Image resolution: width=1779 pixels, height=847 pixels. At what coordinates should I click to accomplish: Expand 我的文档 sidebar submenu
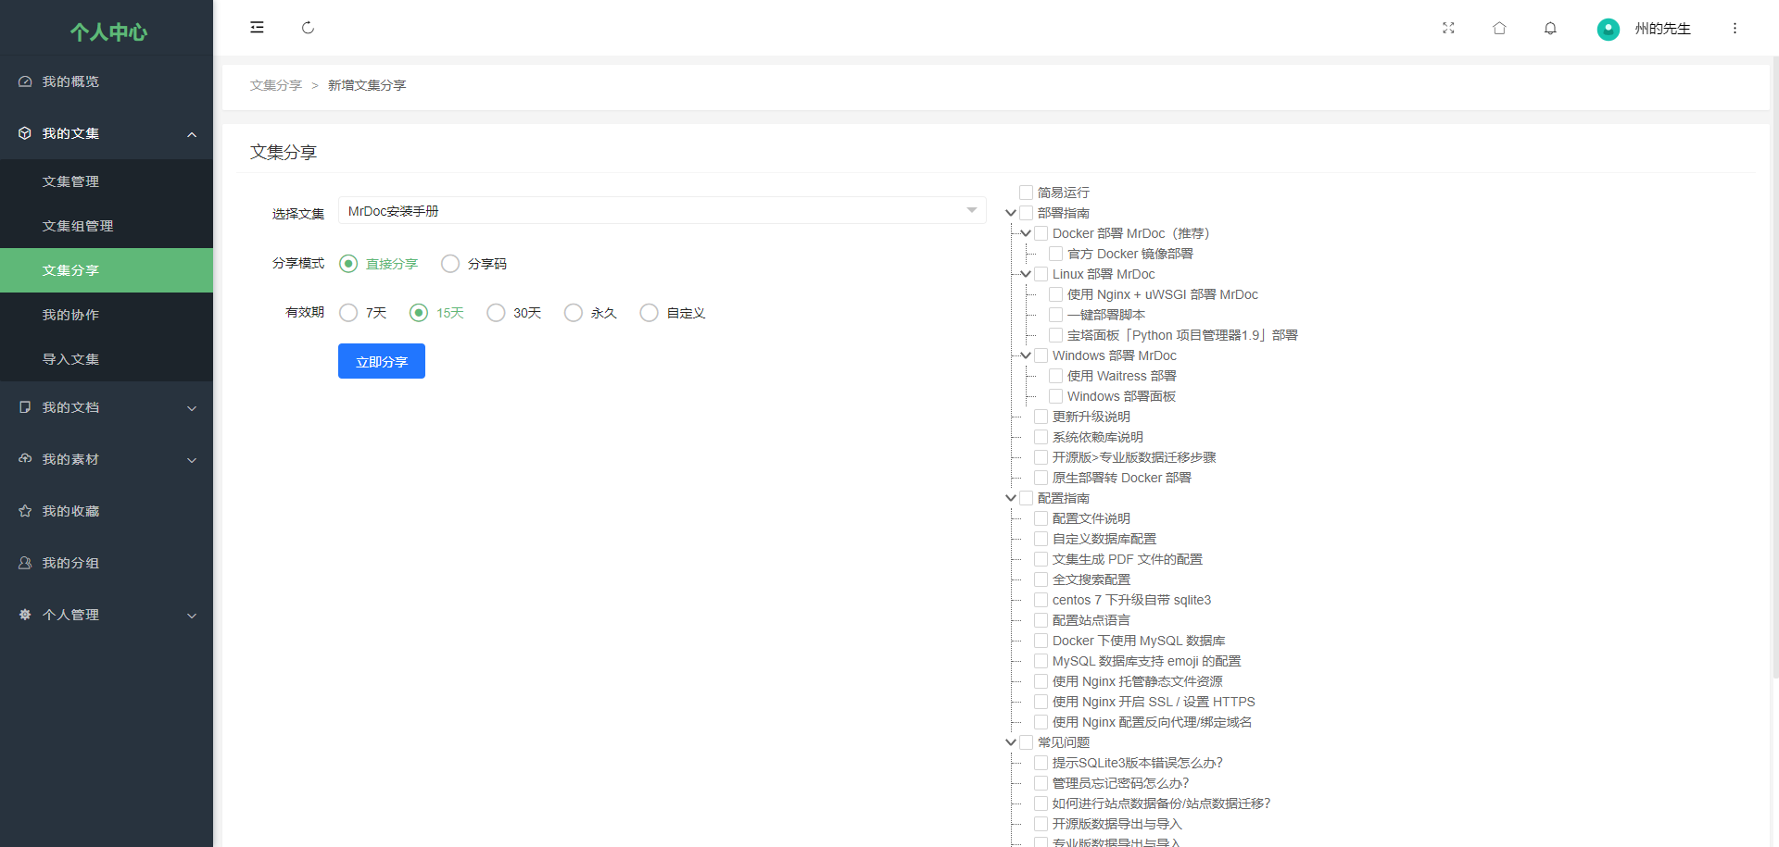click(107, 407)
